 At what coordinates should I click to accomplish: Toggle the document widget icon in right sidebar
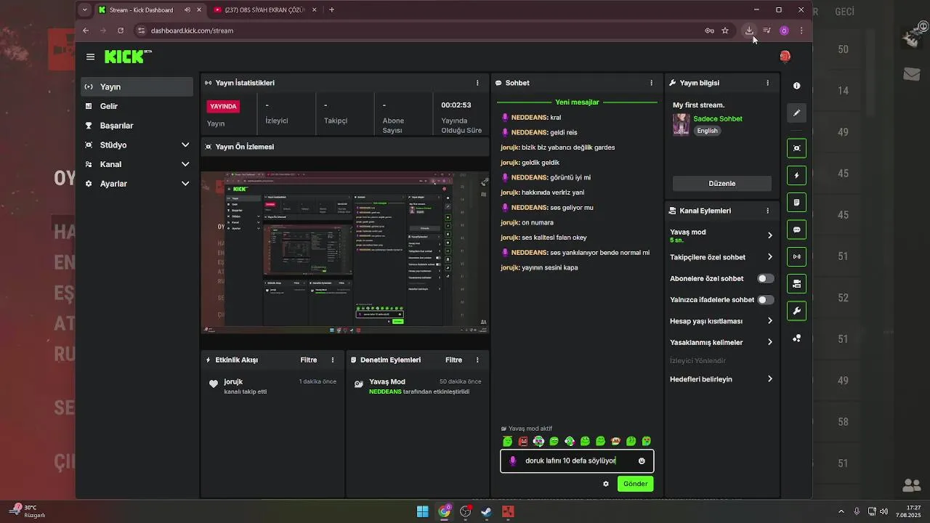(x=796, y=202)
